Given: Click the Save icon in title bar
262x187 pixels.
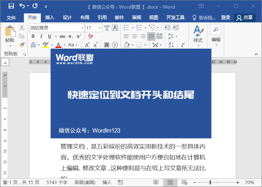Looking at the screenshot, I should 11,6.
